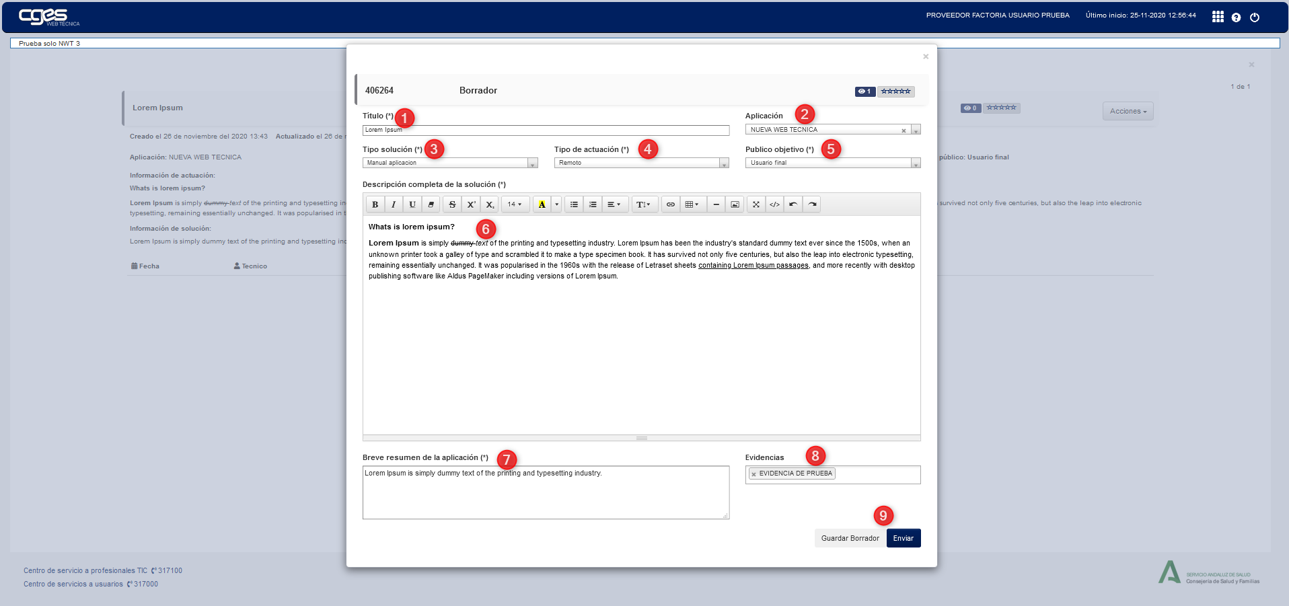The width and height of the screenshot is (1289, 606).
Task: Click the eraser remove-format icon
Action: (431, 204)
